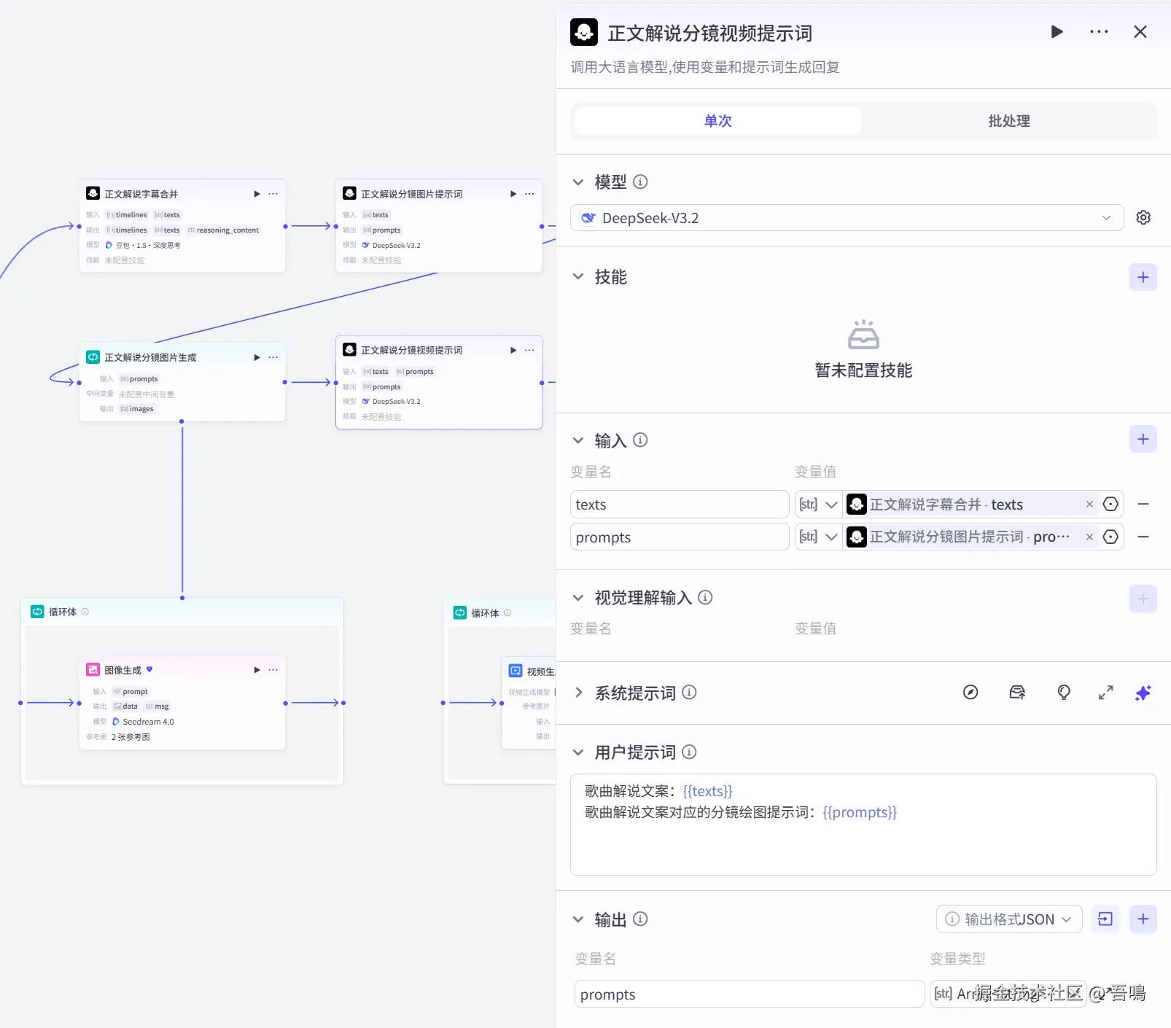Viewport: 1171px width, 1028px height.
Task: Open the more options menu in panel header
Action: pos(1099,32)
